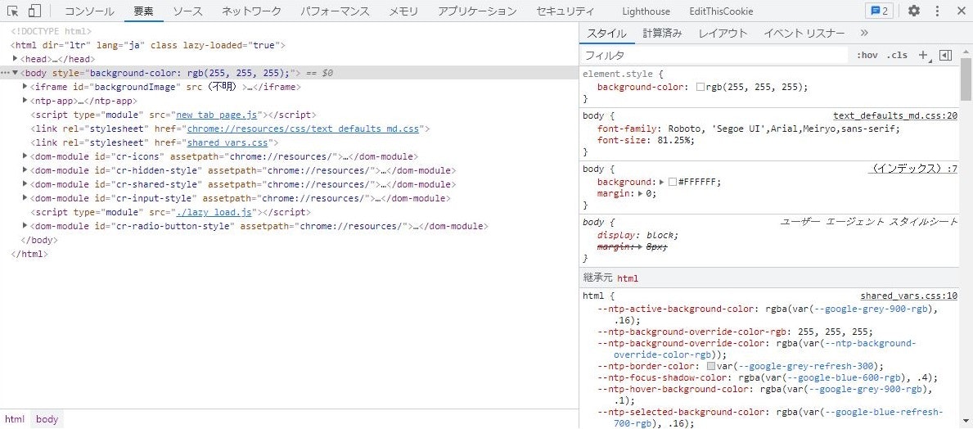
Task: Switch to the ネットワーク tab
Action: [x=251, y=11]
